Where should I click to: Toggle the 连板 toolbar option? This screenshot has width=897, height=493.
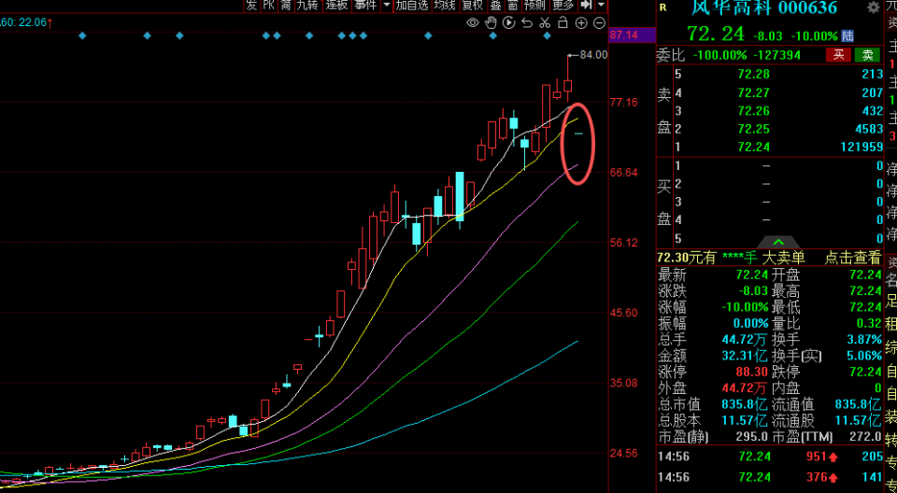(335, 6)
